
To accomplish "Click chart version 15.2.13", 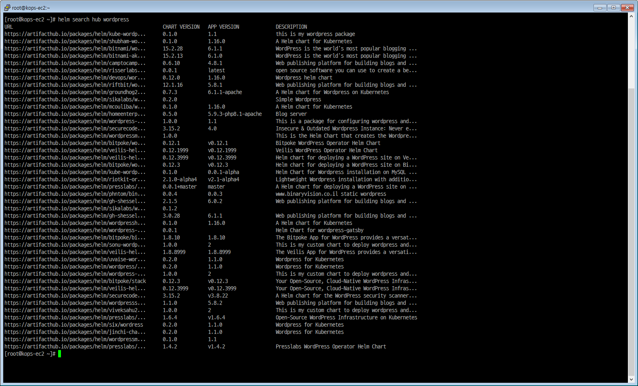I will point(172,56).
